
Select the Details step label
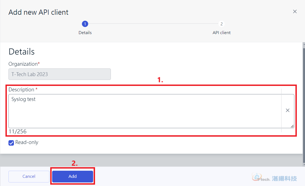click(x=85, y=33)
